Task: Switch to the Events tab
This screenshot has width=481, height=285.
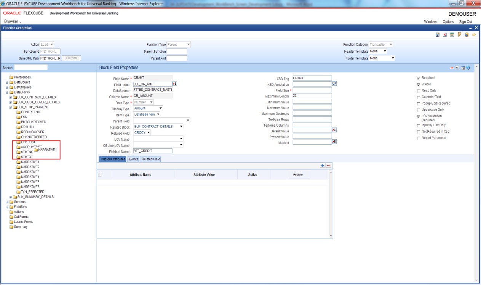Action: (133, 159)
